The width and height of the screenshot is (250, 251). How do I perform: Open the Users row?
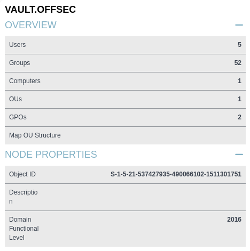pyautogui.click(x=125, y=45)
